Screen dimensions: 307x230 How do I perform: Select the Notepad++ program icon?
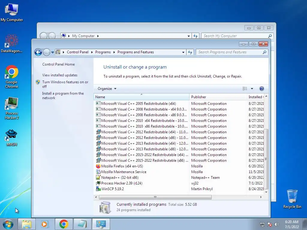(98, 178)
